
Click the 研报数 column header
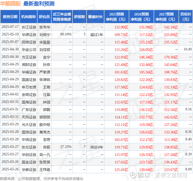(80, 17)
